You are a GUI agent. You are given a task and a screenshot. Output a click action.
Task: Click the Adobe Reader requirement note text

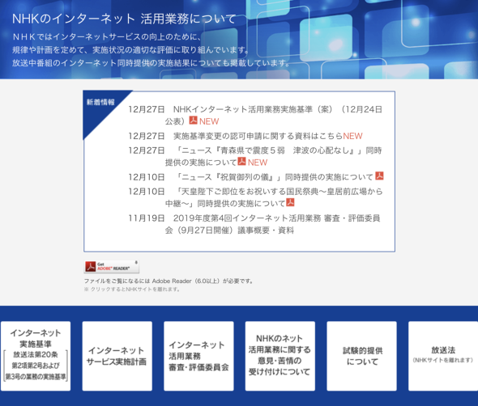pos(169,281)
